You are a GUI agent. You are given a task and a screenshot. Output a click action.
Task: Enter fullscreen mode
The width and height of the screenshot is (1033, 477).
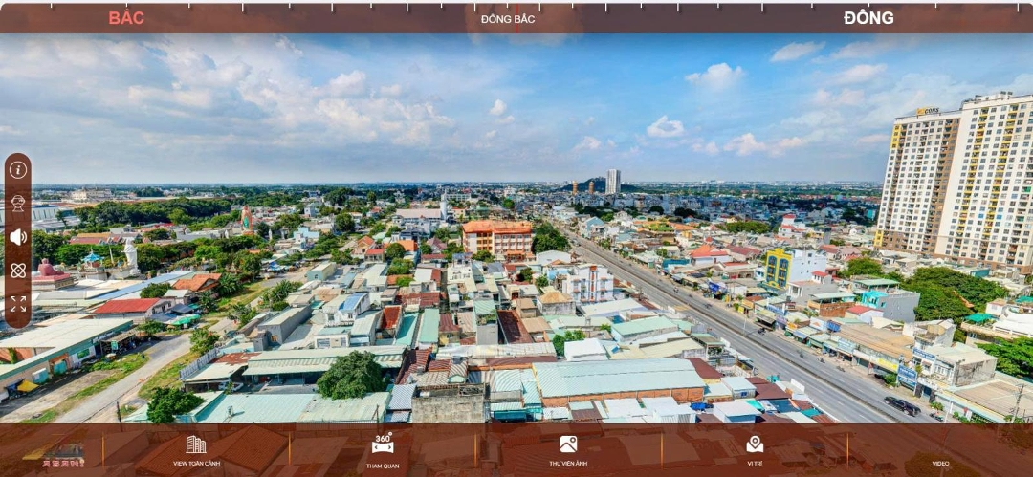tap(18, 304)
